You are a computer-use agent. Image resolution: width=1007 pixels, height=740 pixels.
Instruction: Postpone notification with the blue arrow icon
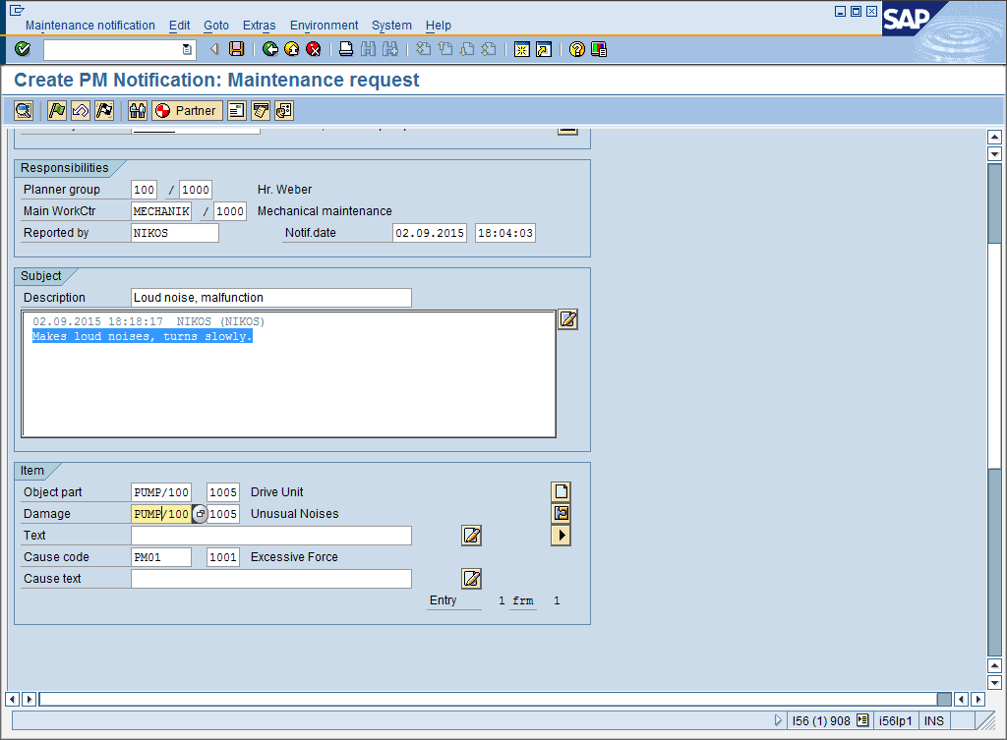[x=81, y=110]
